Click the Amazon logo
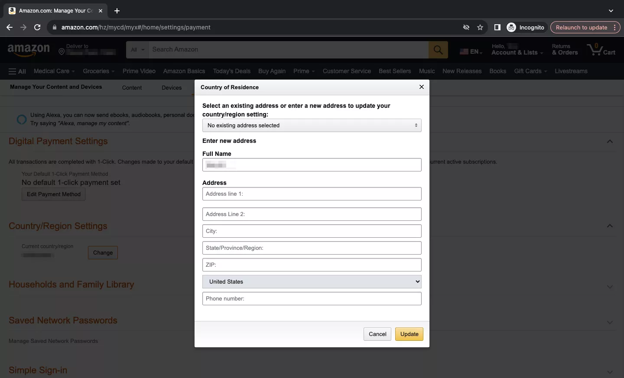This screenshot has height=378, width=624. pos(29,50)
